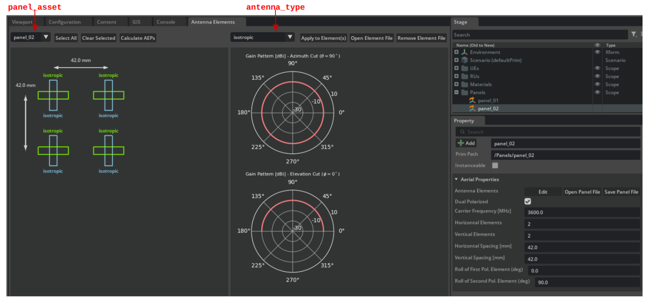Screen dimensions: 646x302
Task: Enable the Instanceable checkbox
Action: [495, 165]
